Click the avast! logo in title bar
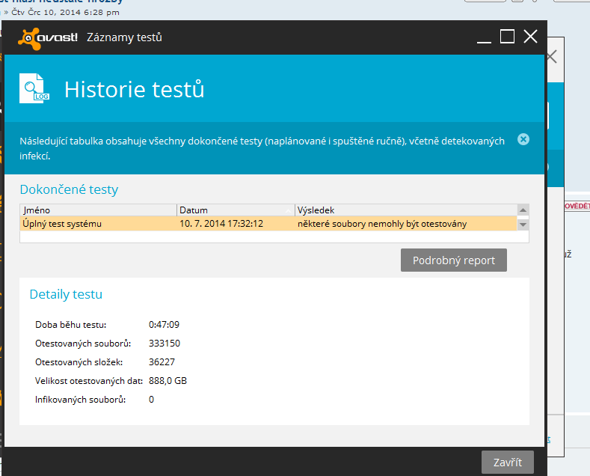 [47, 37]
